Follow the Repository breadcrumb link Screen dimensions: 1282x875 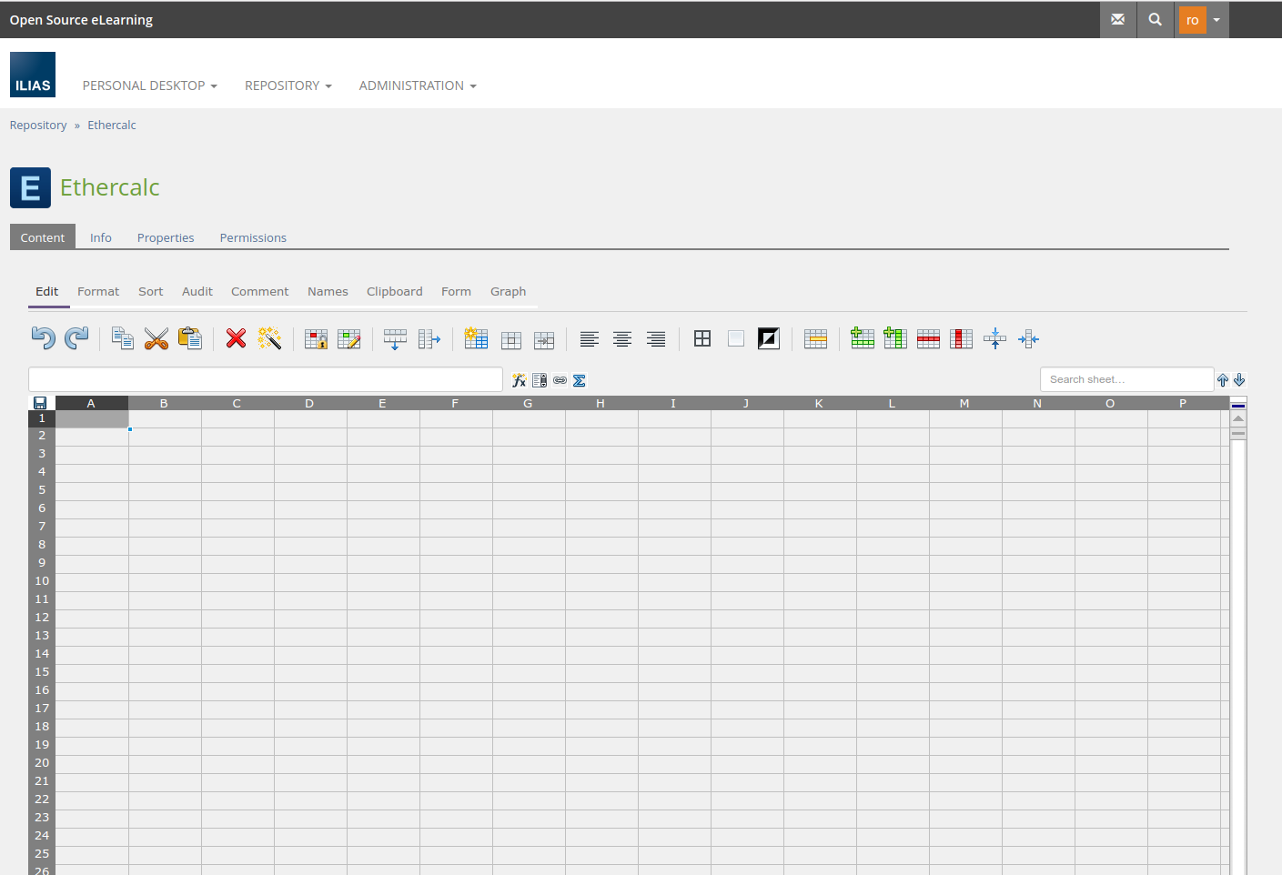click(x=38, y=125)
